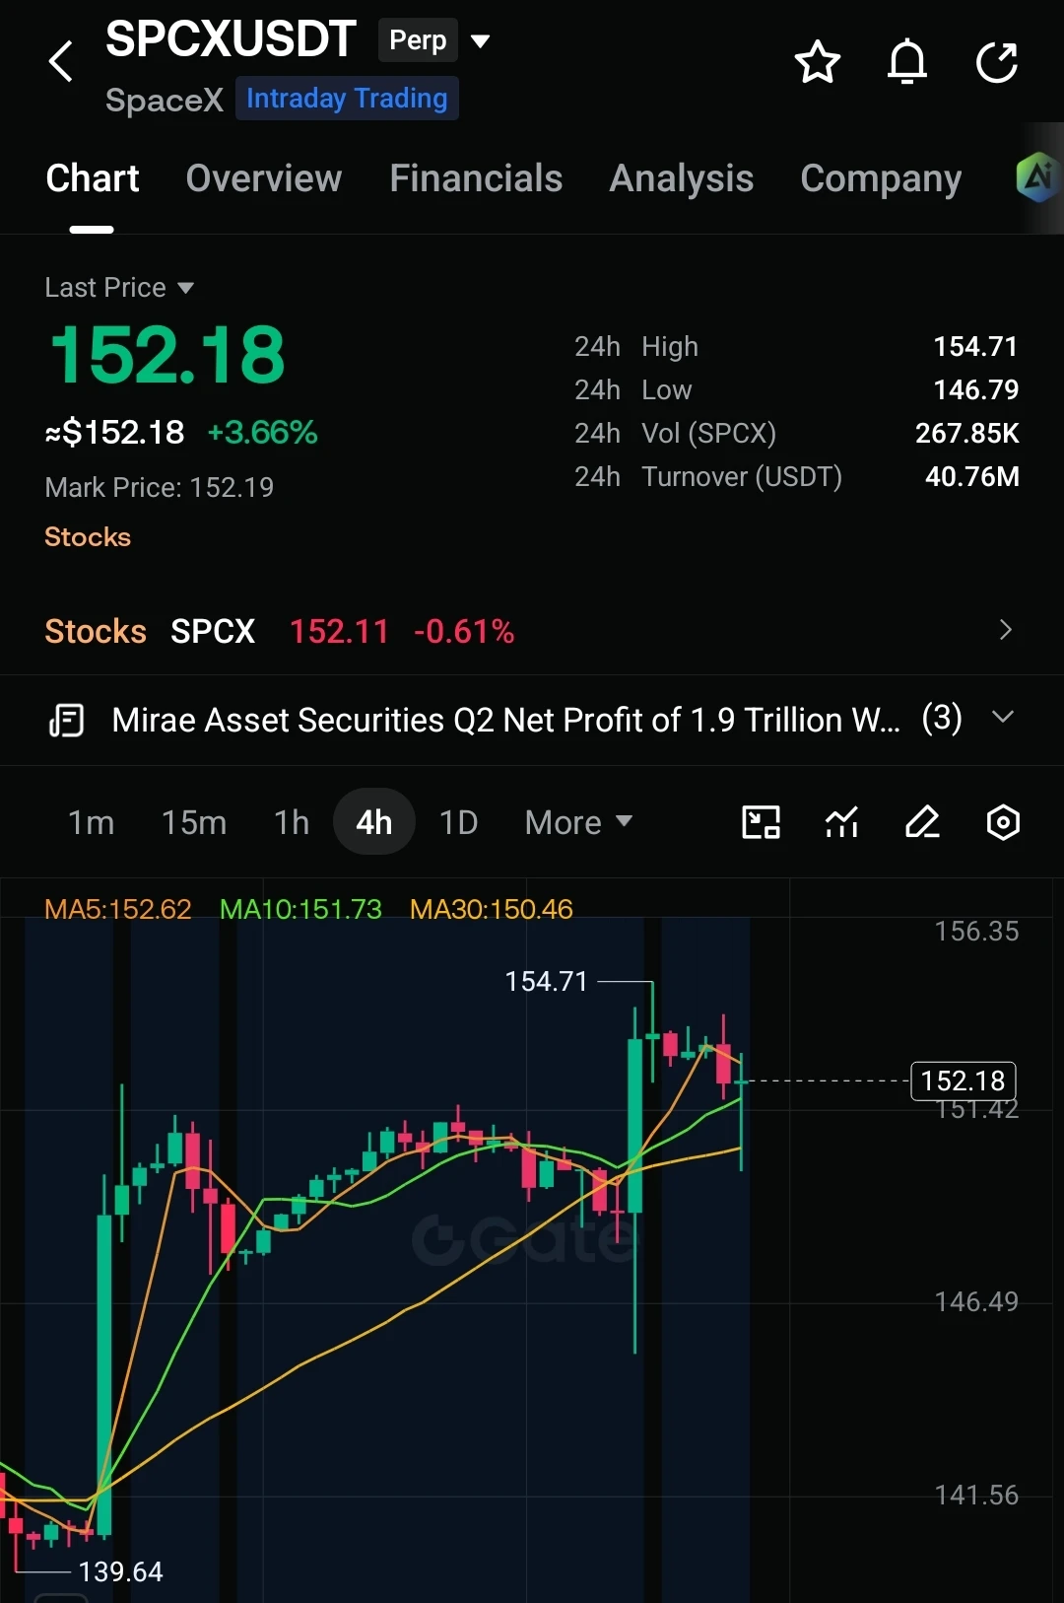Screen dimensions: 1064x1603
Task: Tap the 152.18 current price tag on chart
Action: 963,1080
